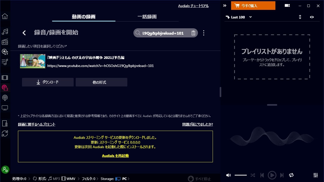Skip to next track
The image size is (324, 182).
pyautogui.click(x=282, y=175)
